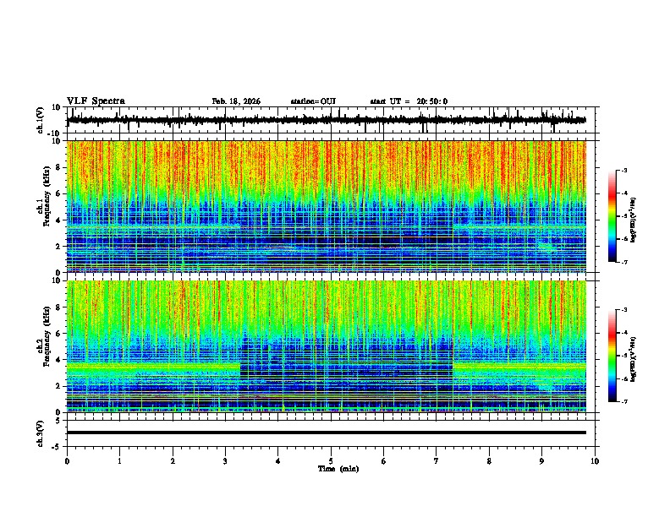Viewport: 670px width, 517px height.
Task: Click the ch.2 spectrogram color scale bar
Action: [612, 356]
